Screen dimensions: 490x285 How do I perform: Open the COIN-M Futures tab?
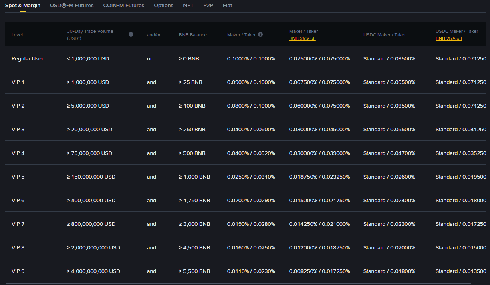tap(123, 6)
